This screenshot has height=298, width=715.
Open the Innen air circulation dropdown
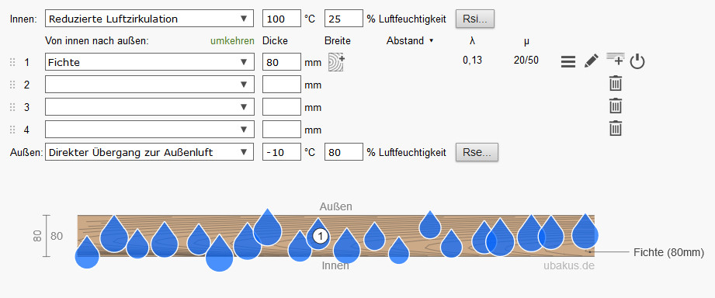click(x=150, y=19)
